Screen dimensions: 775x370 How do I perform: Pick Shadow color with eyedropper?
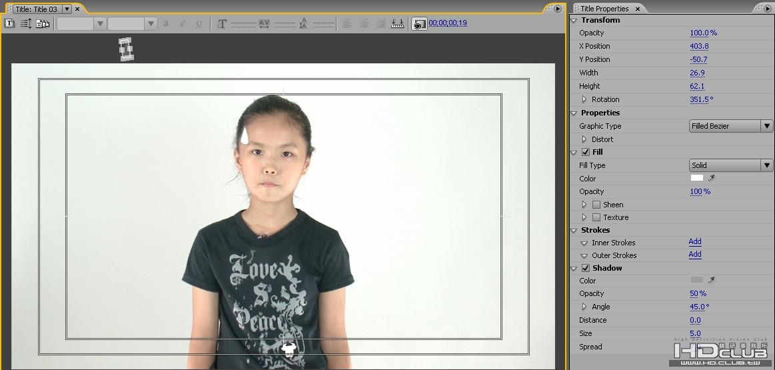coord(711,280)
